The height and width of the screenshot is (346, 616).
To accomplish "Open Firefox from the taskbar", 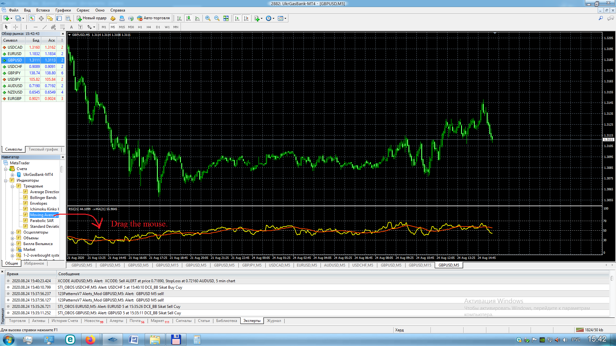I will (90, 340).
